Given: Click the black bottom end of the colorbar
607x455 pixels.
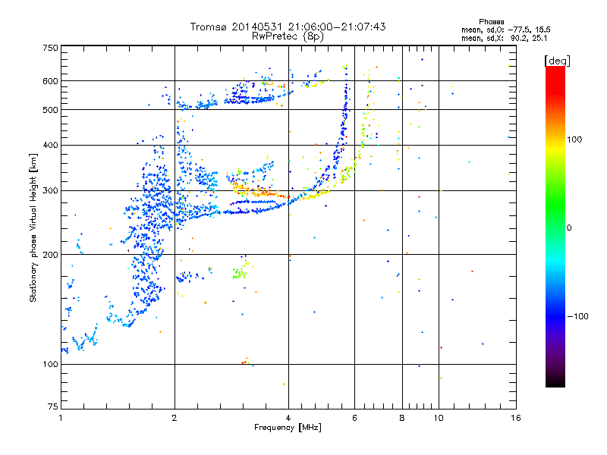Looking at the screenshot, I should coord(555,380).
